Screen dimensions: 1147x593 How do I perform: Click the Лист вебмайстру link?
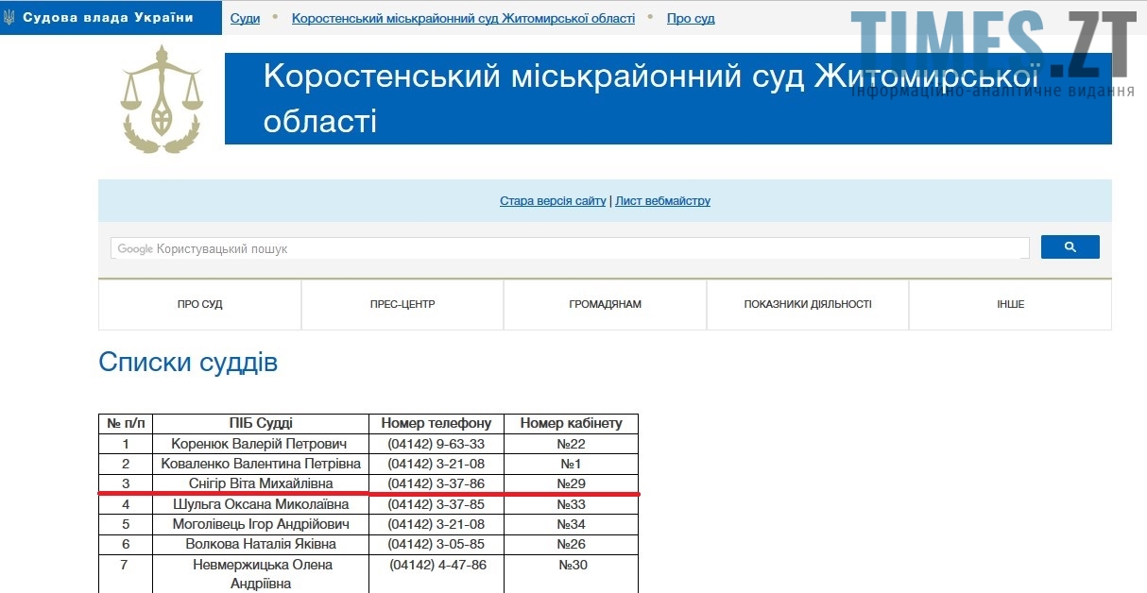[x=662, y=201]
